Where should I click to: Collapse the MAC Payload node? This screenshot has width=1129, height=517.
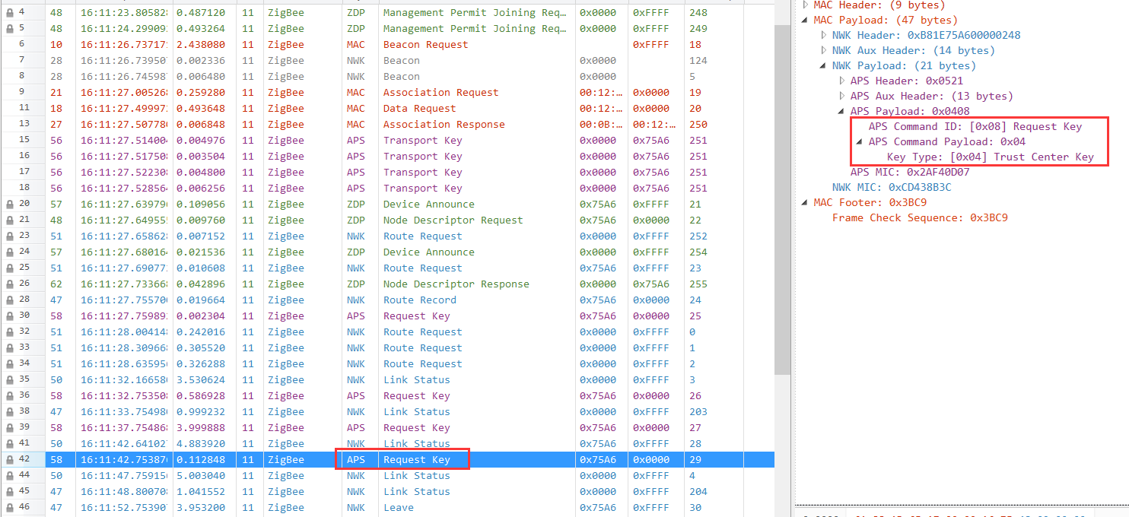pyautogui.click(x=804, y=20)
